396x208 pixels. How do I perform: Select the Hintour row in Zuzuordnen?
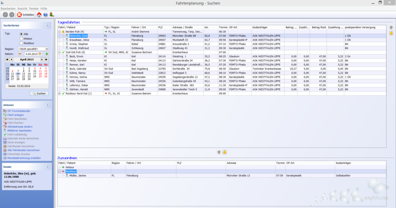coord(222,167)
